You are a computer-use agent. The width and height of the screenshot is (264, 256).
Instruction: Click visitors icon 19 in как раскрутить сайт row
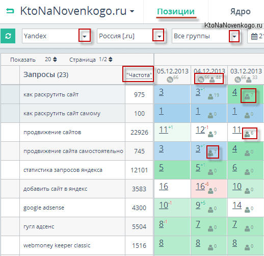pyautogui.click(x=210, y=97)
